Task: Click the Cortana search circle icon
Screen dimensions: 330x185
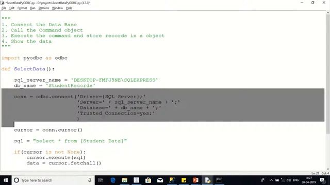Action: pos(16,180)
